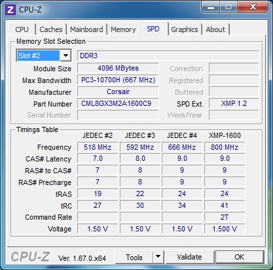This screenshot has width=273, height=270.
Task: Select the Mainboard tab
Action: tap(86, 29)
